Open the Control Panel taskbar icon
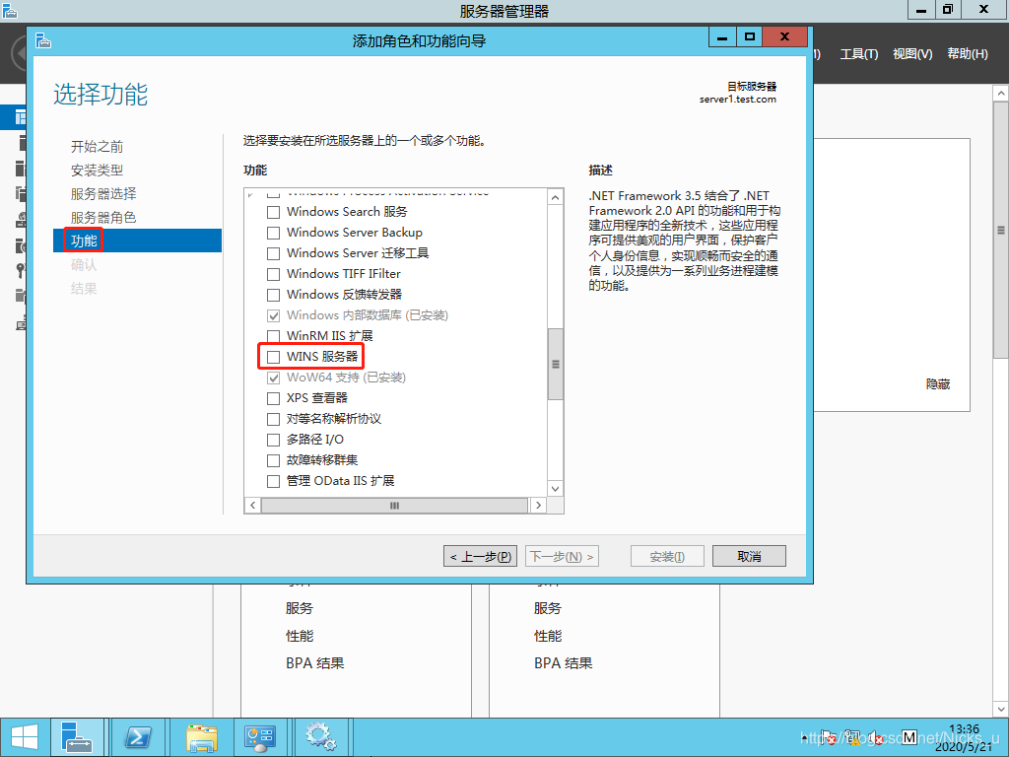Image resolution: width=1009 pixels, height=757 pixels. tap(260, 737)
